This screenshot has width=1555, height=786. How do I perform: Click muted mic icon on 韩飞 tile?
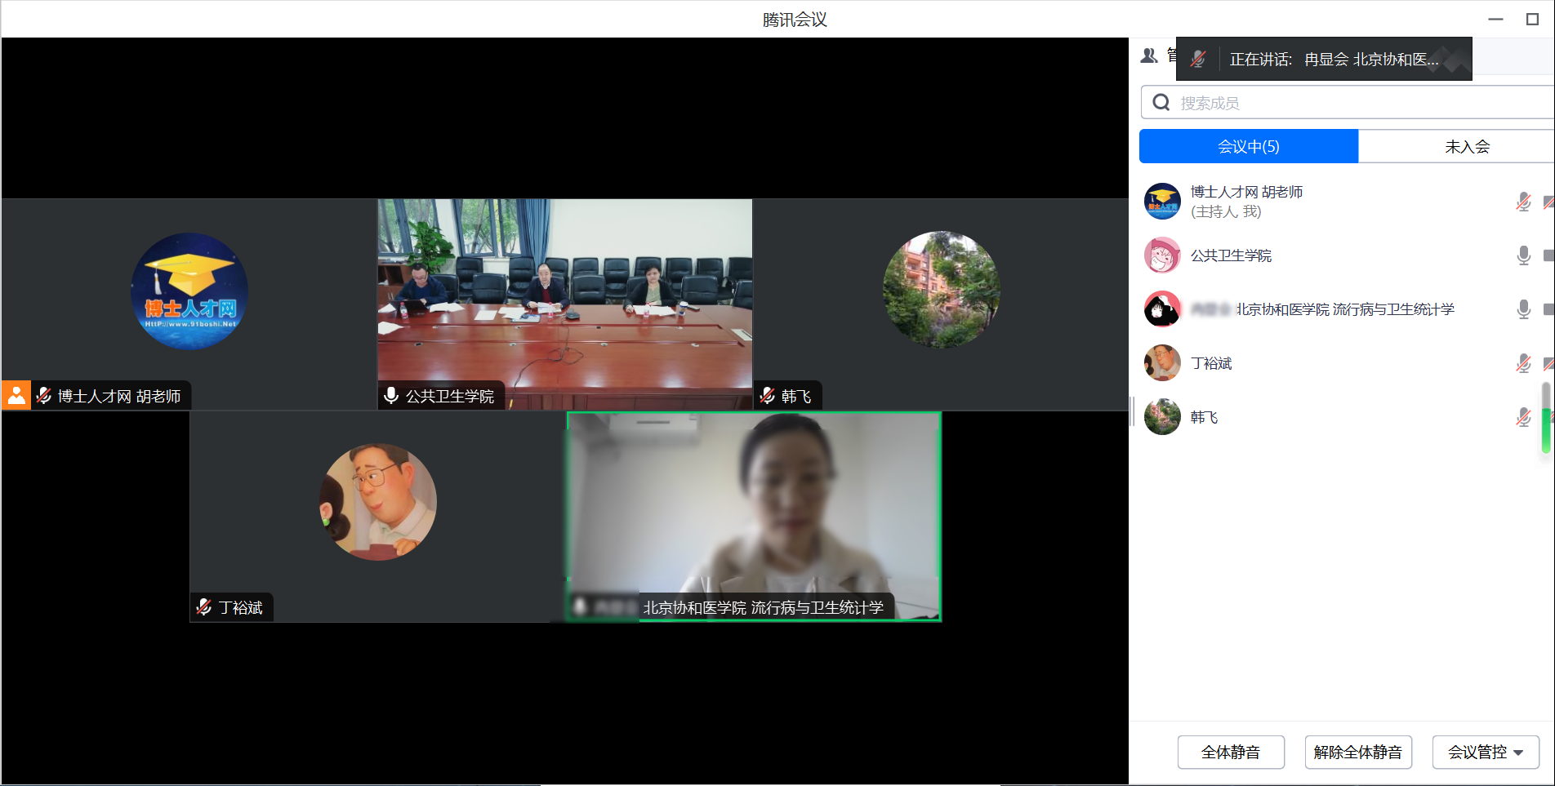768,396
